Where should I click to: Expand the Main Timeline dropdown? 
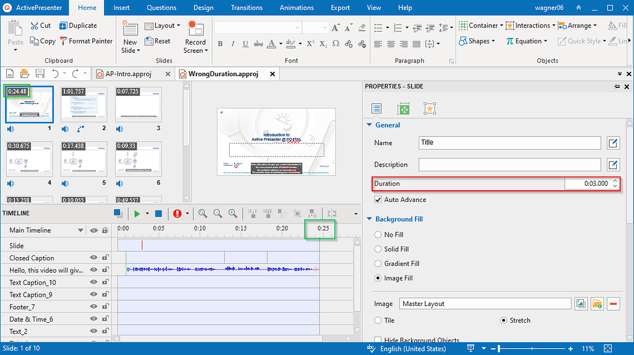(80, 230)
